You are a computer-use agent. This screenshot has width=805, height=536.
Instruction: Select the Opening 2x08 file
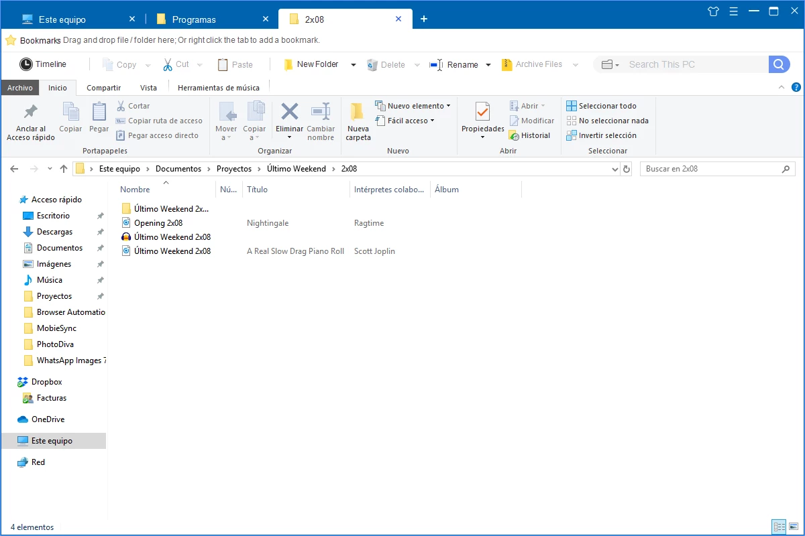tap(153, 223)
